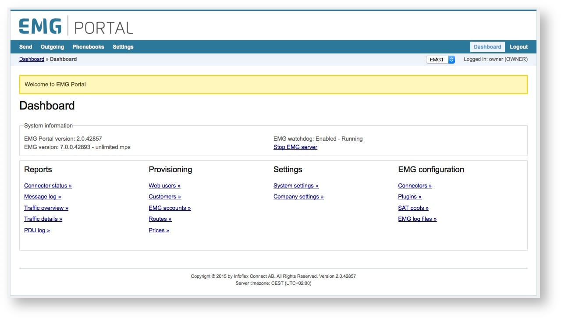
Task: Click Logout in the top bar
Action: [518, 46]
